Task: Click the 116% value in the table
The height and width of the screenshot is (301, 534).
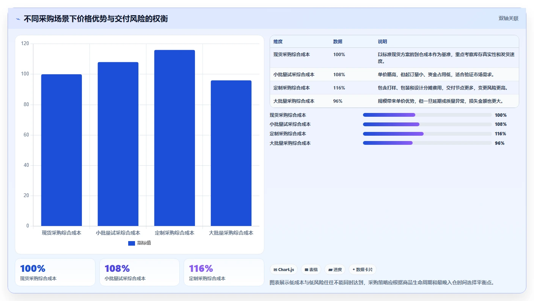Action: (339, 88)
